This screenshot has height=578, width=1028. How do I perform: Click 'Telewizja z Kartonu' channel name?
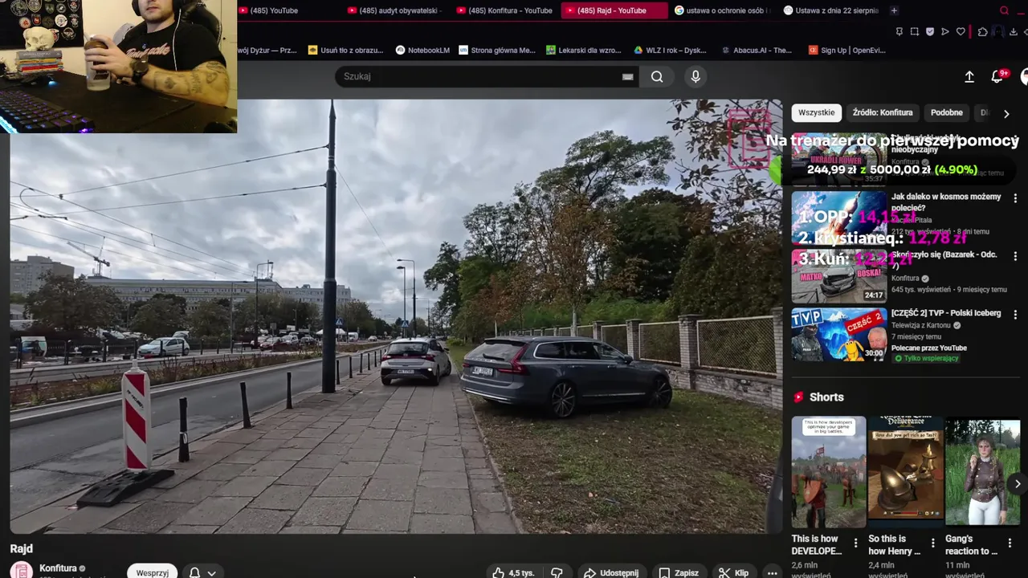coord(921,325)
